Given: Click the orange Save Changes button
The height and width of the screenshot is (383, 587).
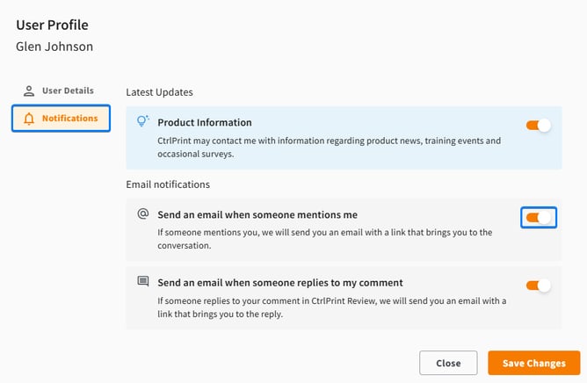Looking at the screenshot, I should point(533,363).
